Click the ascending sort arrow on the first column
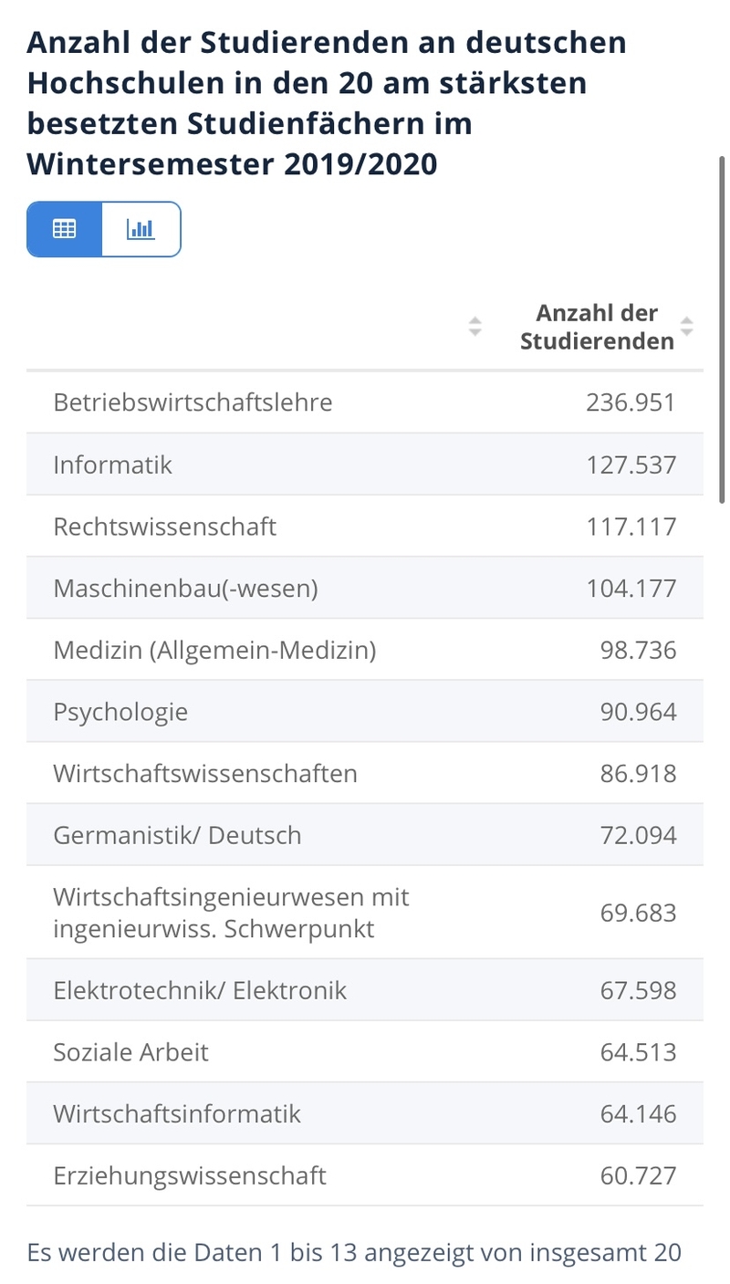Viewport: 730px width, 1284px height. coord(476,319)
